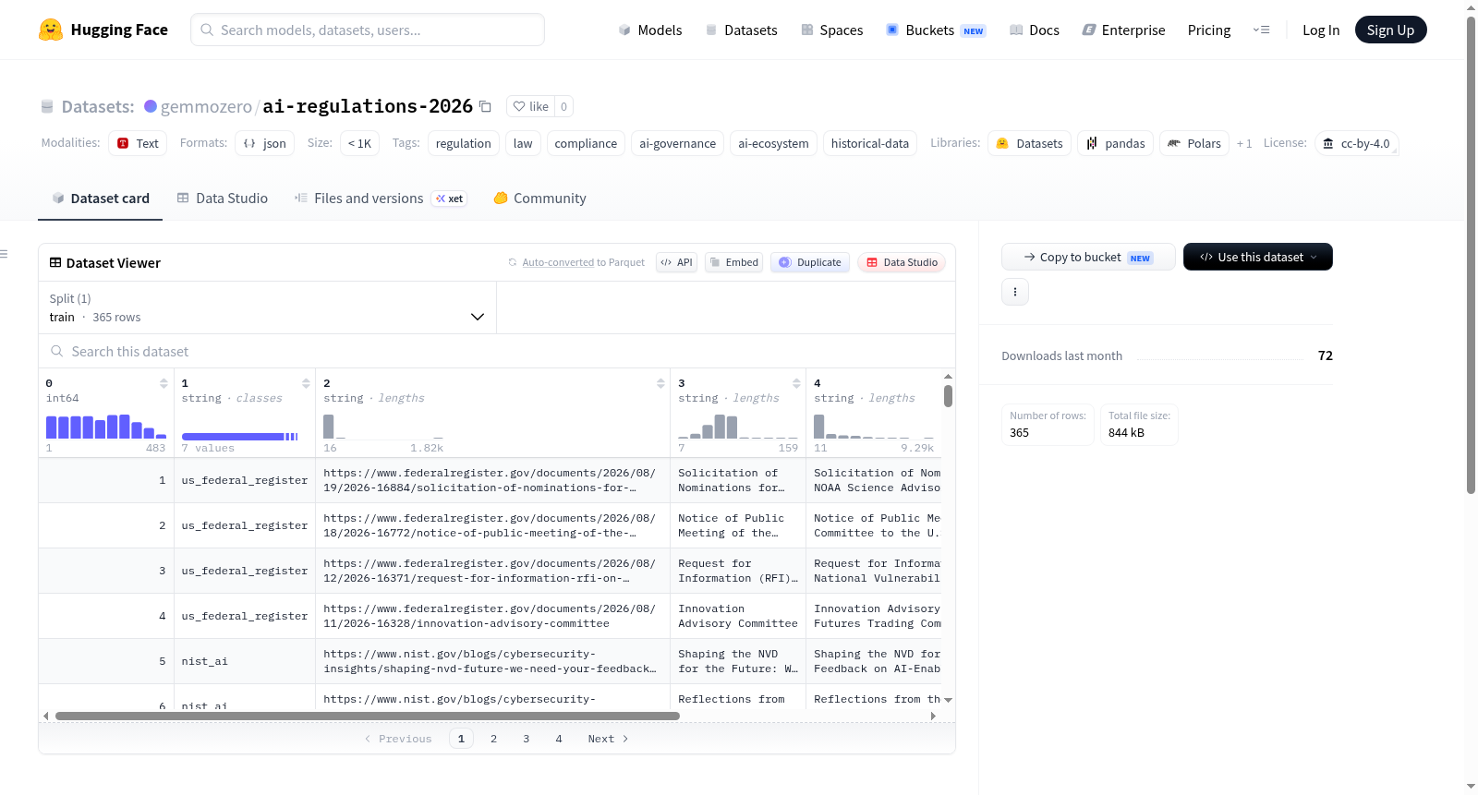Go to the Pricing page
This screenshot has width=1478, height=795.
click(1209, 30)
